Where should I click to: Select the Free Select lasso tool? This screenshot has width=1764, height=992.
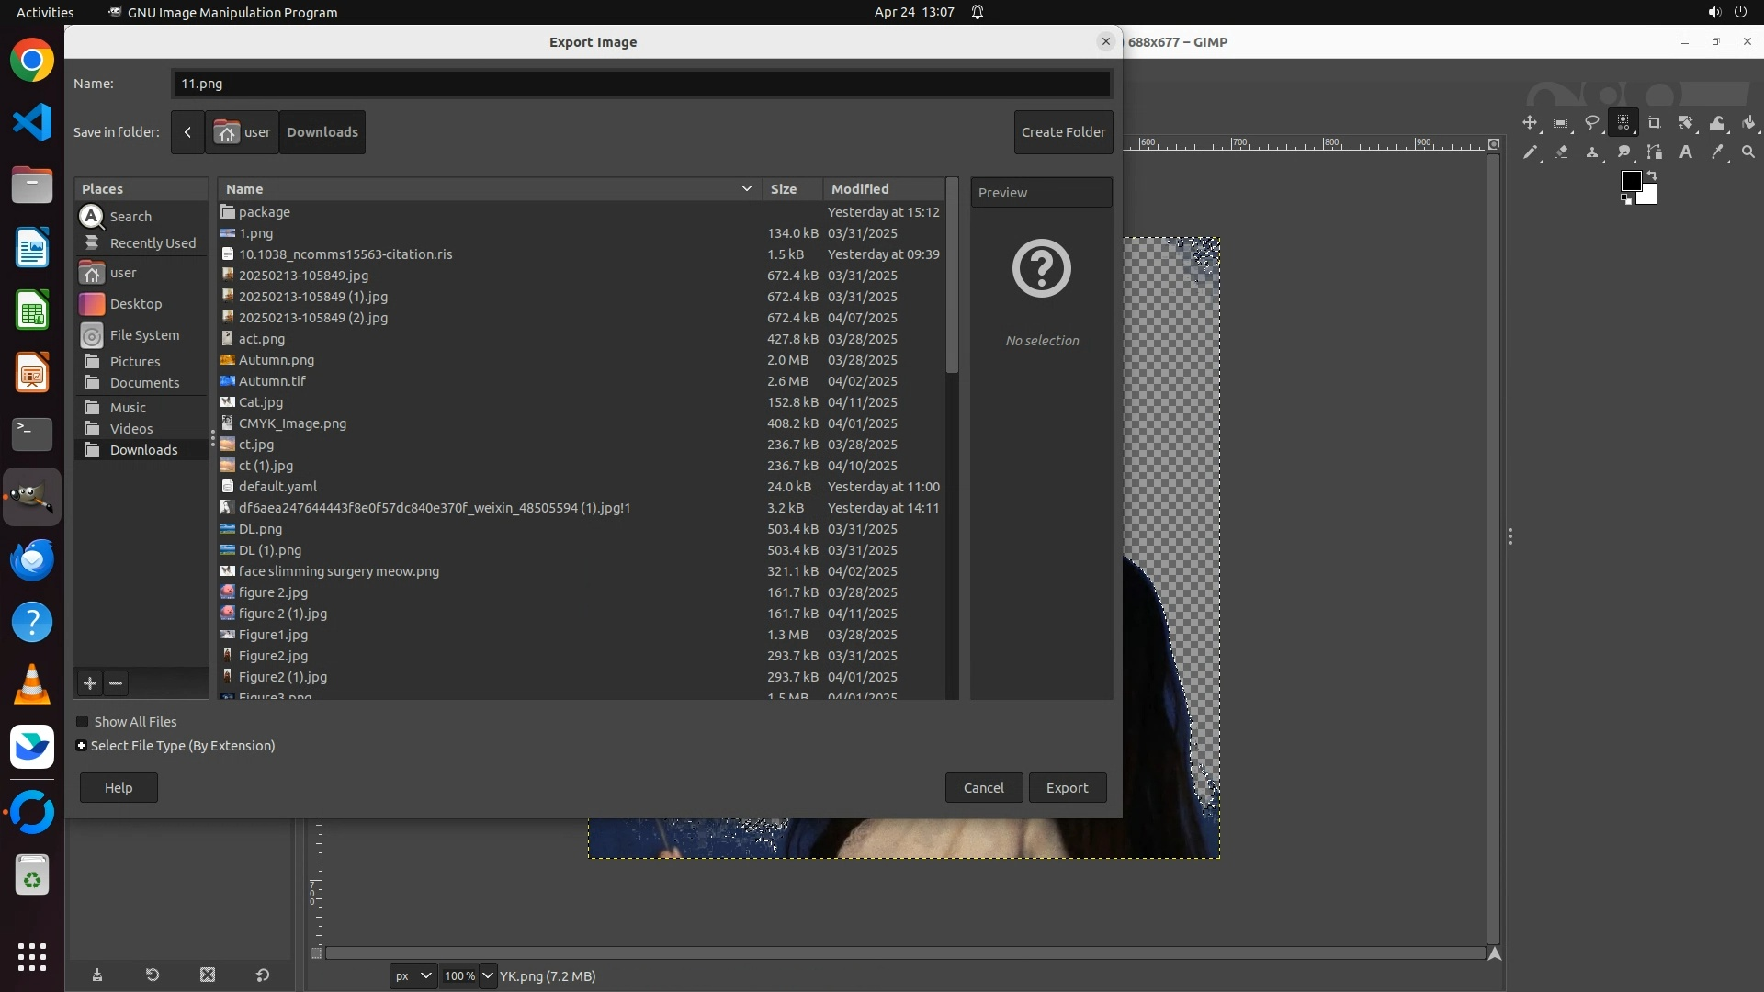click(1592, 123)
